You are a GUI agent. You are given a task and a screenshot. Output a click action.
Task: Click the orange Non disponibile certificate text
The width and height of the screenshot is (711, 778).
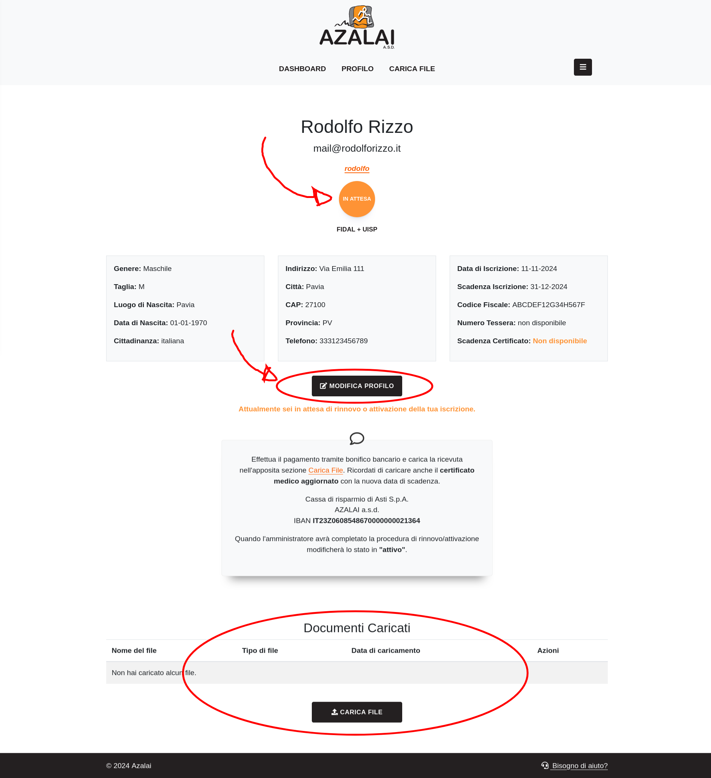pos(560,341)
